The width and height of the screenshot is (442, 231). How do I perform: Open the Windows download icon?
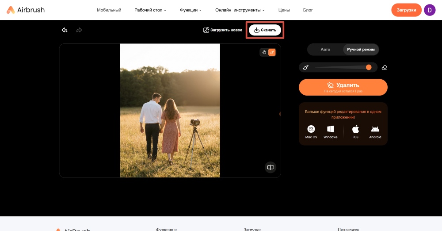(330, 131)
